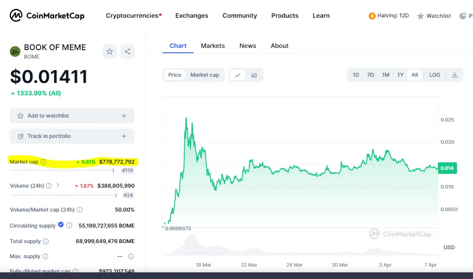Open the News tab

pos(248,46)
